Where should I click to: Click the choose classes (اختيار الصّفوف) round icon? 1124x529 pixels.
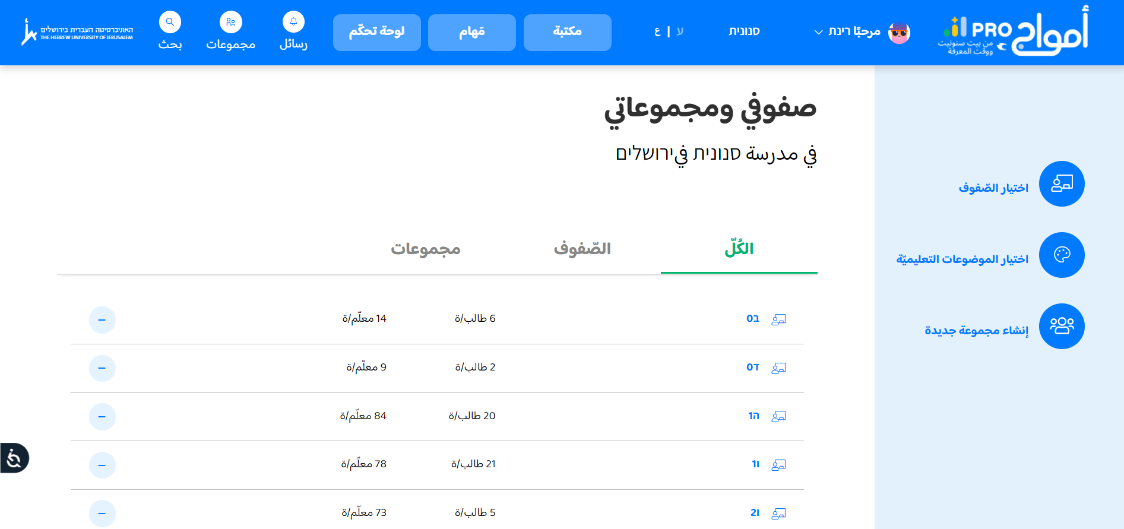1062,184
